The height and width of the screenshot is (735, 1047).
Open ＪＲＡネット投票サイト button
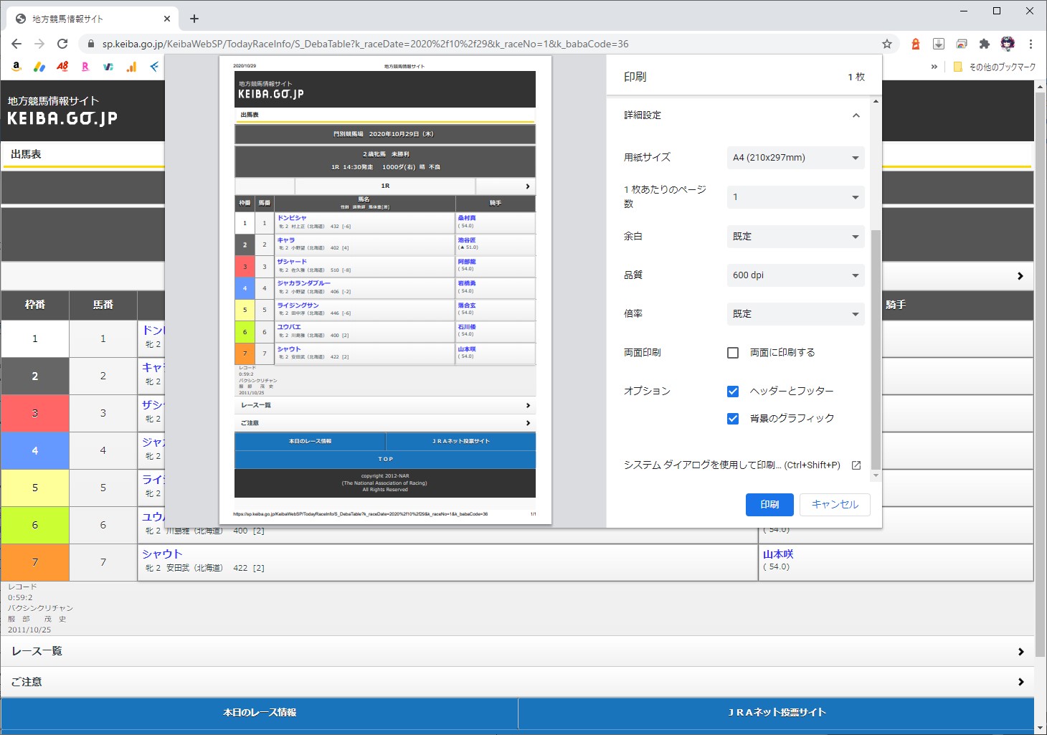[777, 713]
